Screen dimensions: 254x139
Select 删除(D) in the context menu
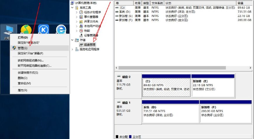pos(39,78)
